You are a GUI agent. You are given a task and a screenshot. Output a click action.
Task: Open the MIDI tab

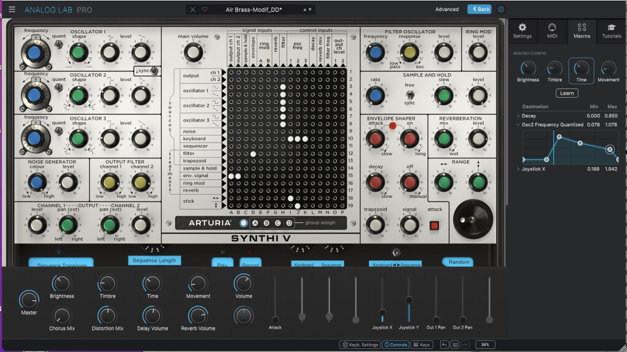tap(552, 31)
